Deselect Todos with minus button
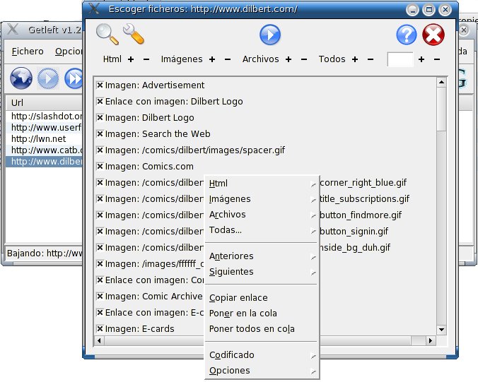 click(x=371, y=59)
